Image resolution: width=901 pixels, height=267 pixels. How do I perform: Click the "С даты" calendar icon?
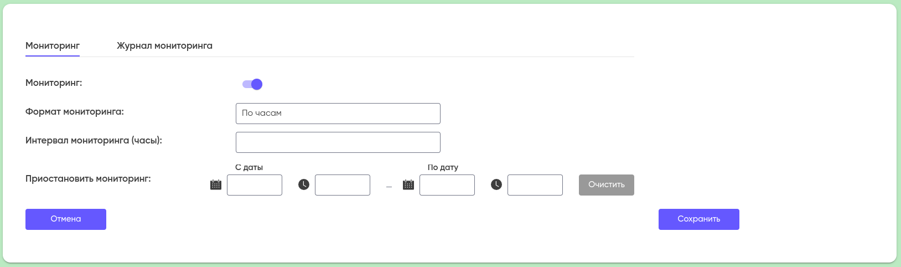[216, 185]
